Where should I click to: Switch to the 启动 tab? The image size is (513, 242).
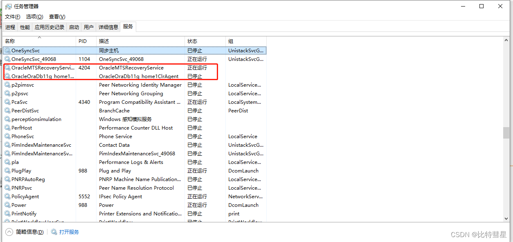[74, 27]
